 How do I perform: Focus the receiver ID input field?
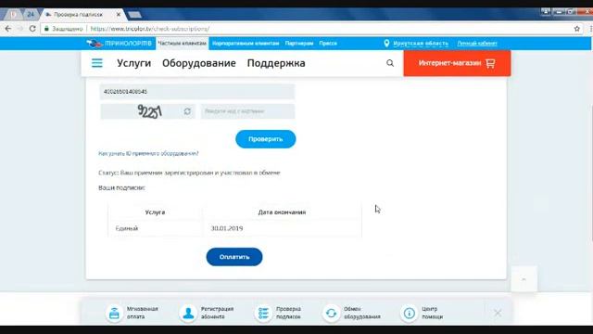[x=197, y=92]
